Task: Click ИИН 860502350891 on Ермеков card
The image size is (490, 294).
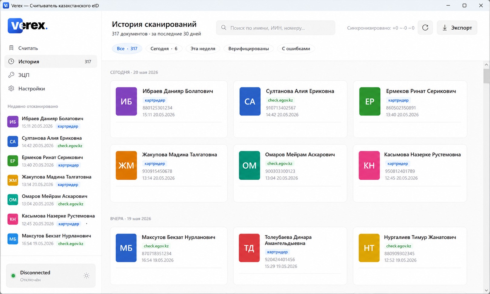Action: click(401, 108)
